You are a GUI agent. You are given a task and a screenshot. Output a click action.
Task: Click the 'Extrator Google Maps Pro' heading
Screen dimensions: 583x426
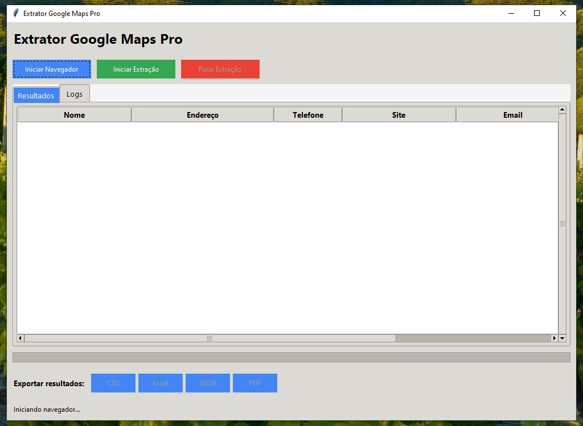click(x=98, y=39)
